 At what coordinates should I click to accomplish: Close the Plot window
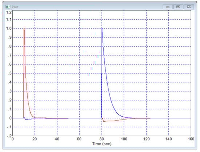189,7
